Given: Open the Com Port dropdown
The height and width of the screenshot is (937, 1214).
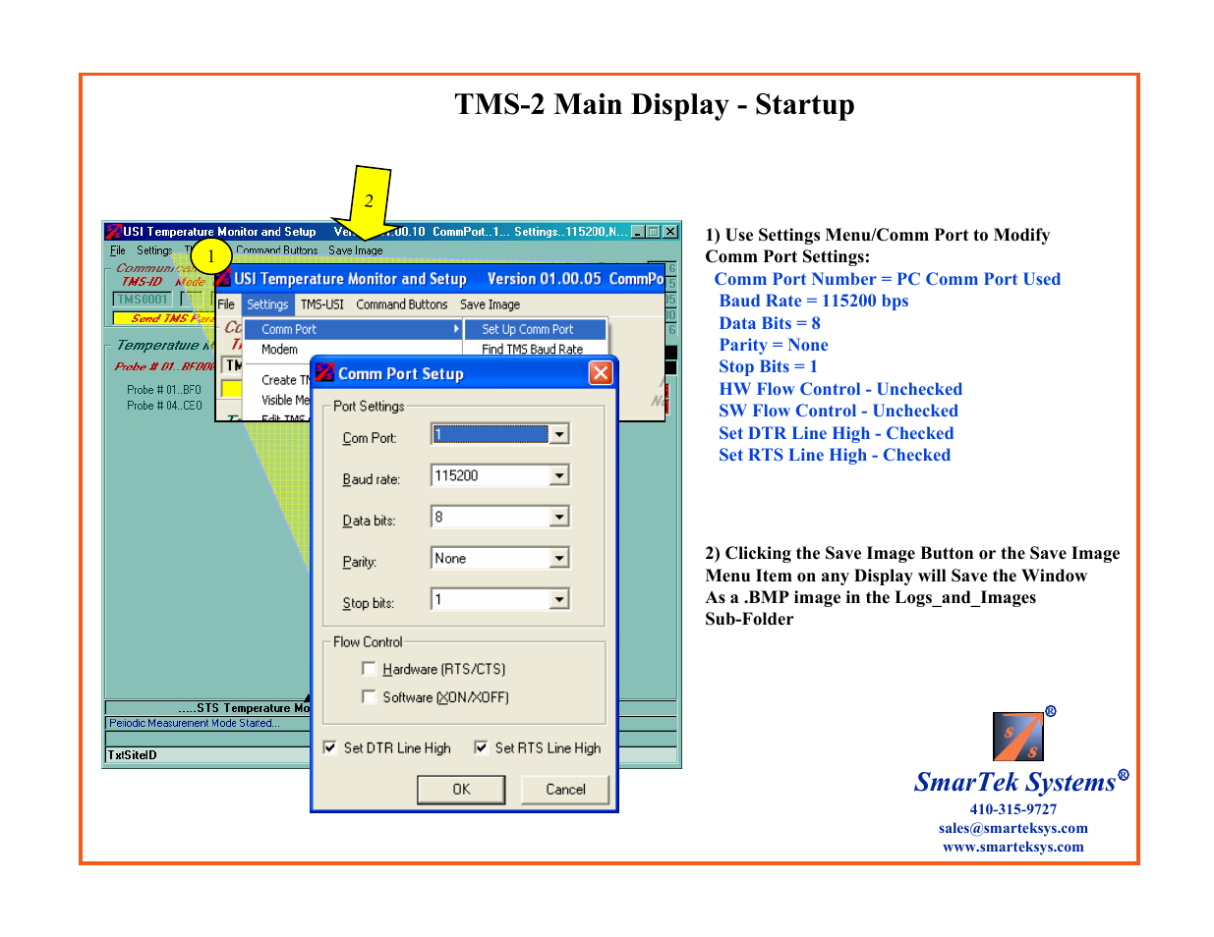Looking at the screenshot, I should point(559,434).
